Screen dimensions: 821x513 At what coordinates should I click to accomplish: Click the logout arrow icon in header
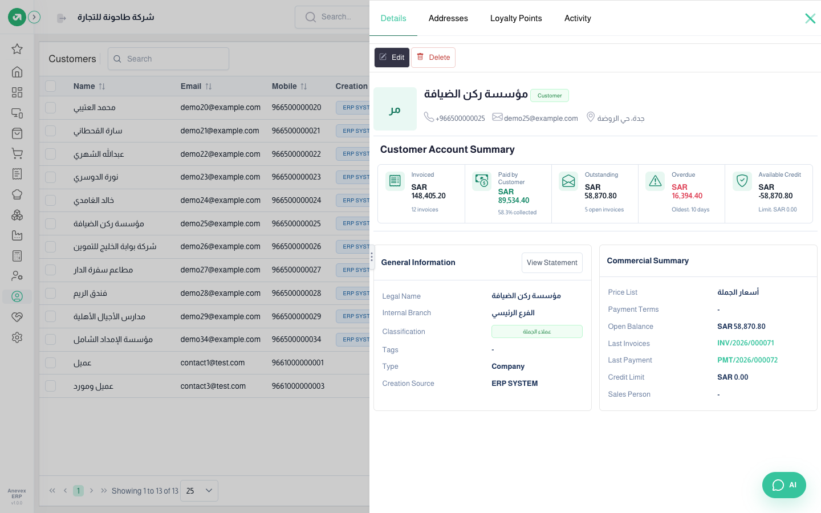[62, 18]
